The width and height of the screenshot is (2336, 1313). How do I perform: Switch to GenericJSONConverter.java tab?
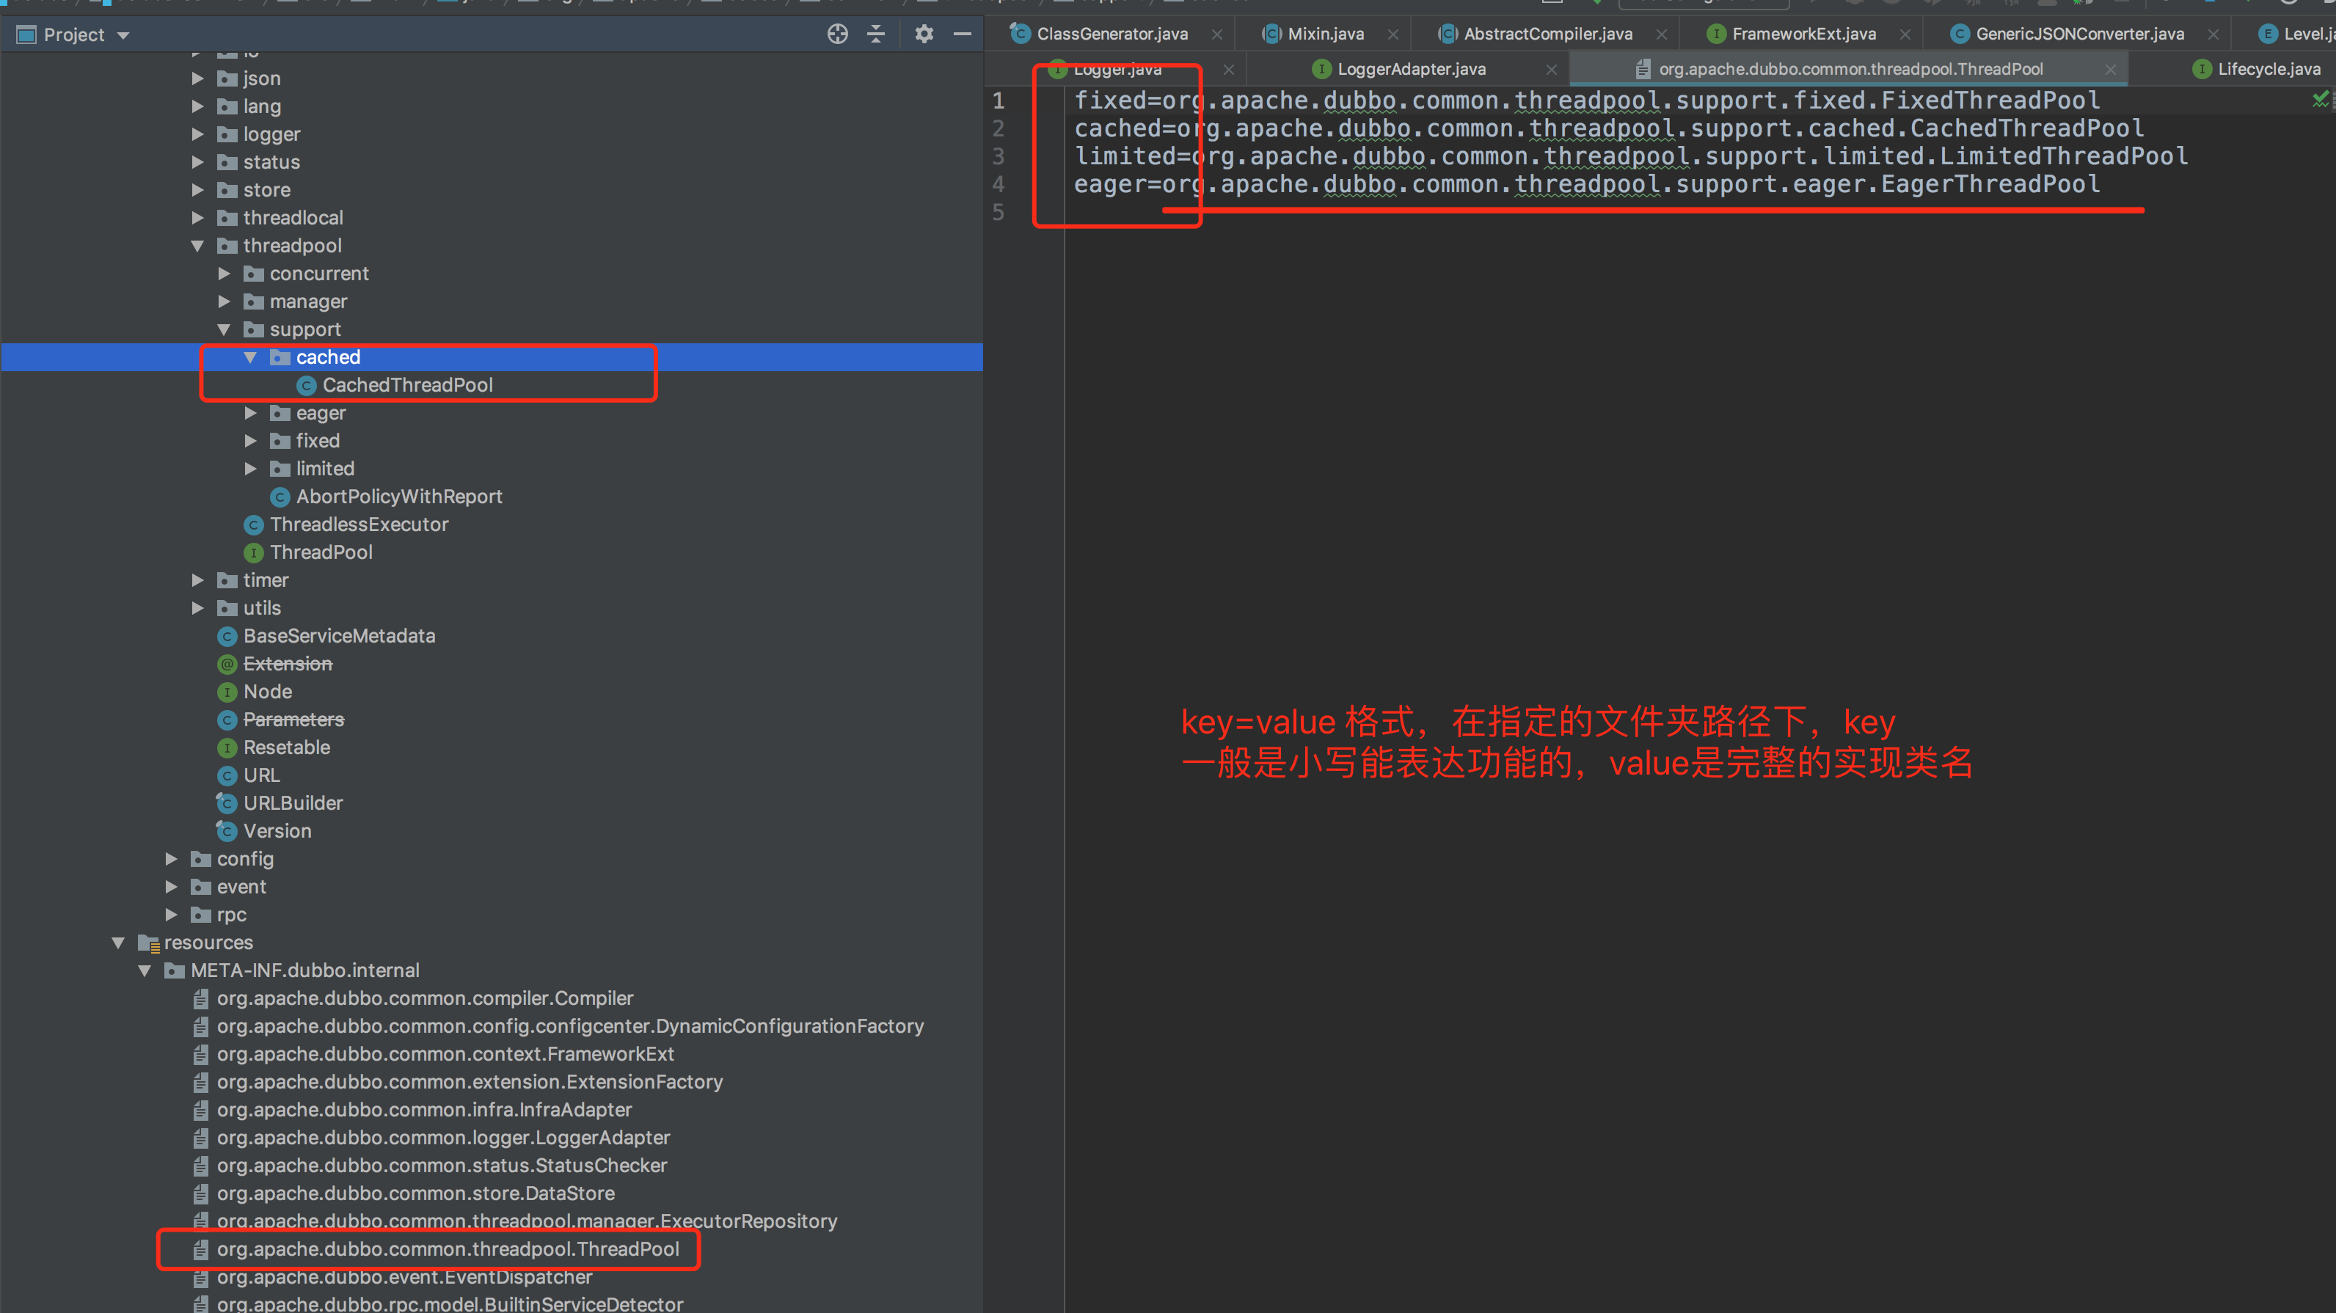(2078, 34)
